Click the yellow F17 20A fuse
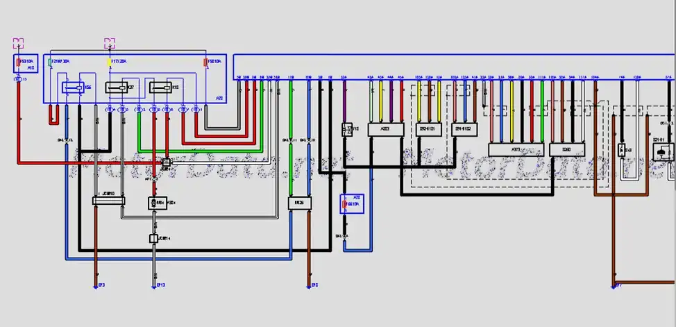The image size is (676, 327). [108, 62]
